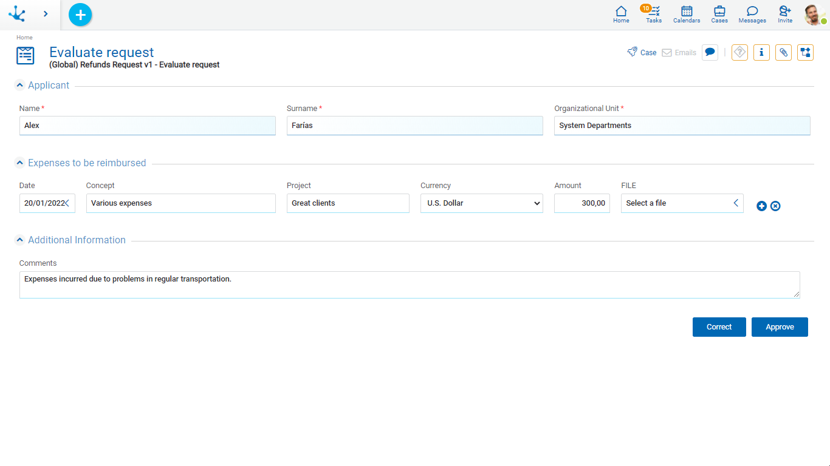The height and width of the screenshot is (466, 830).
Task: Click the Approve button
Action: 780,327
